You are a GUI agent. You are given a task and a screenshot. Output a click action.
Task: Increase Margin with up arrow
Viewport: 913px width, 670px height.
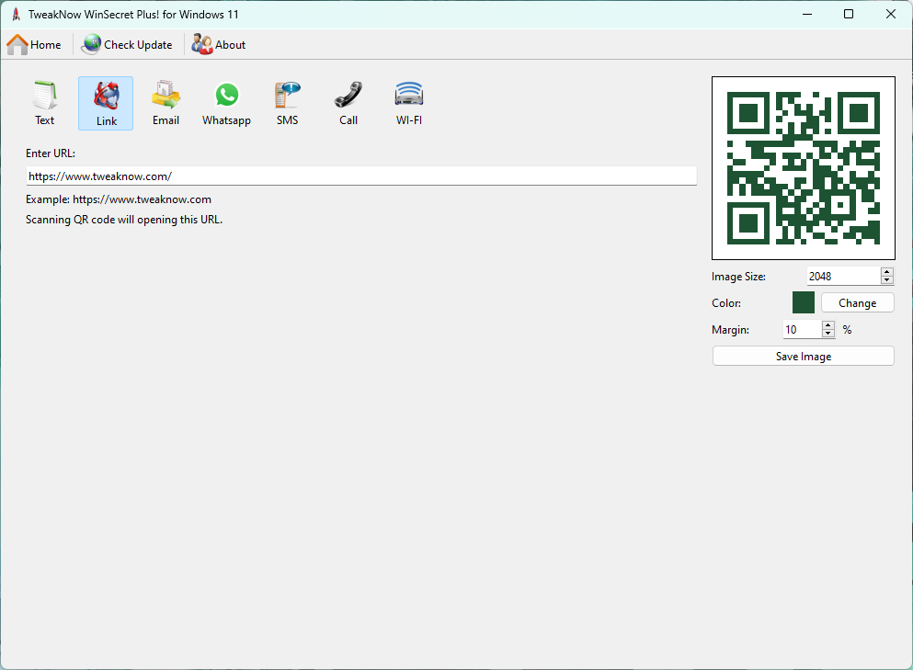coord(828,325)
